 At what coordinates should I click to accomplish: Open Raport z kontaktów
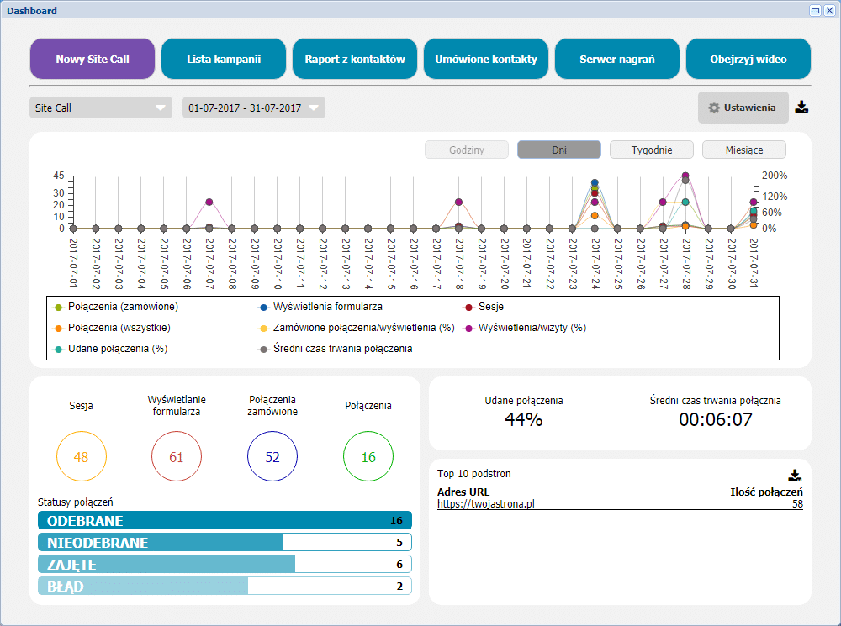click(354, 59)
